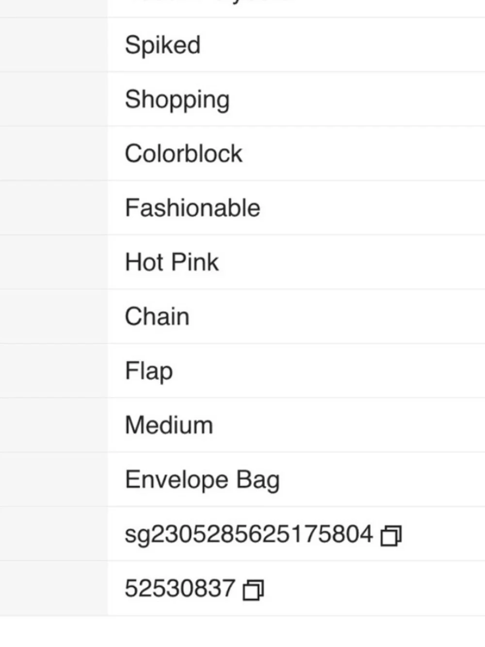Click the gray label cell beside Chain
Viewport: 485px width, 647px height.
(53, 316)
